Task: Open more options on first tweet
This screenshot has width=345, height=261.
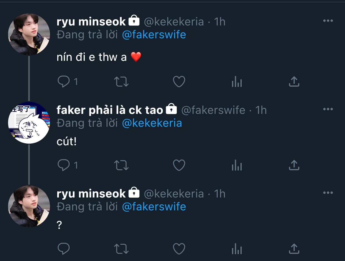Action: [x=328, y=21]
